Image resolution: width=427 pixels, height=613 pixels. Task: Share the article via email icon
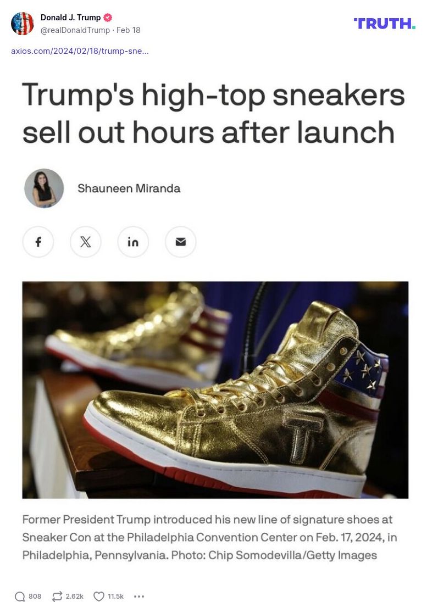tap(181, 242)
